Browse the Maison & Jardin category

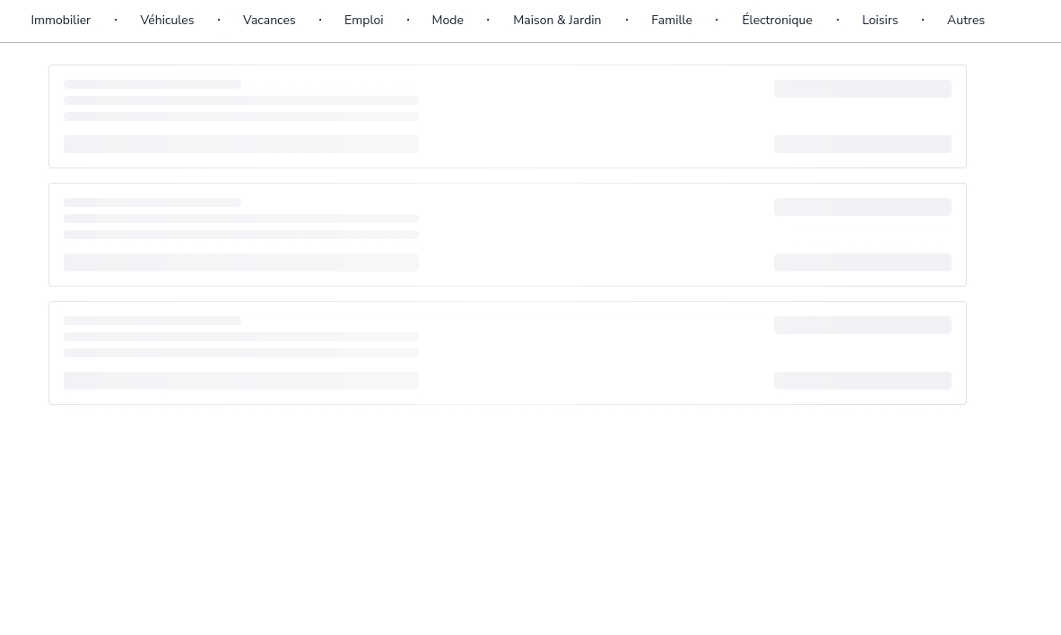556,20
